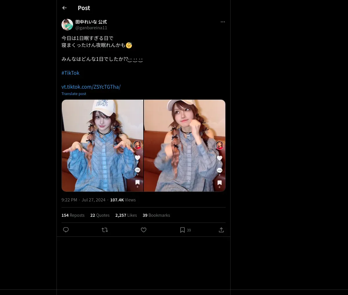Open the left photo with the cap logo
Viewport: 348px width, 295px height.
102,145
